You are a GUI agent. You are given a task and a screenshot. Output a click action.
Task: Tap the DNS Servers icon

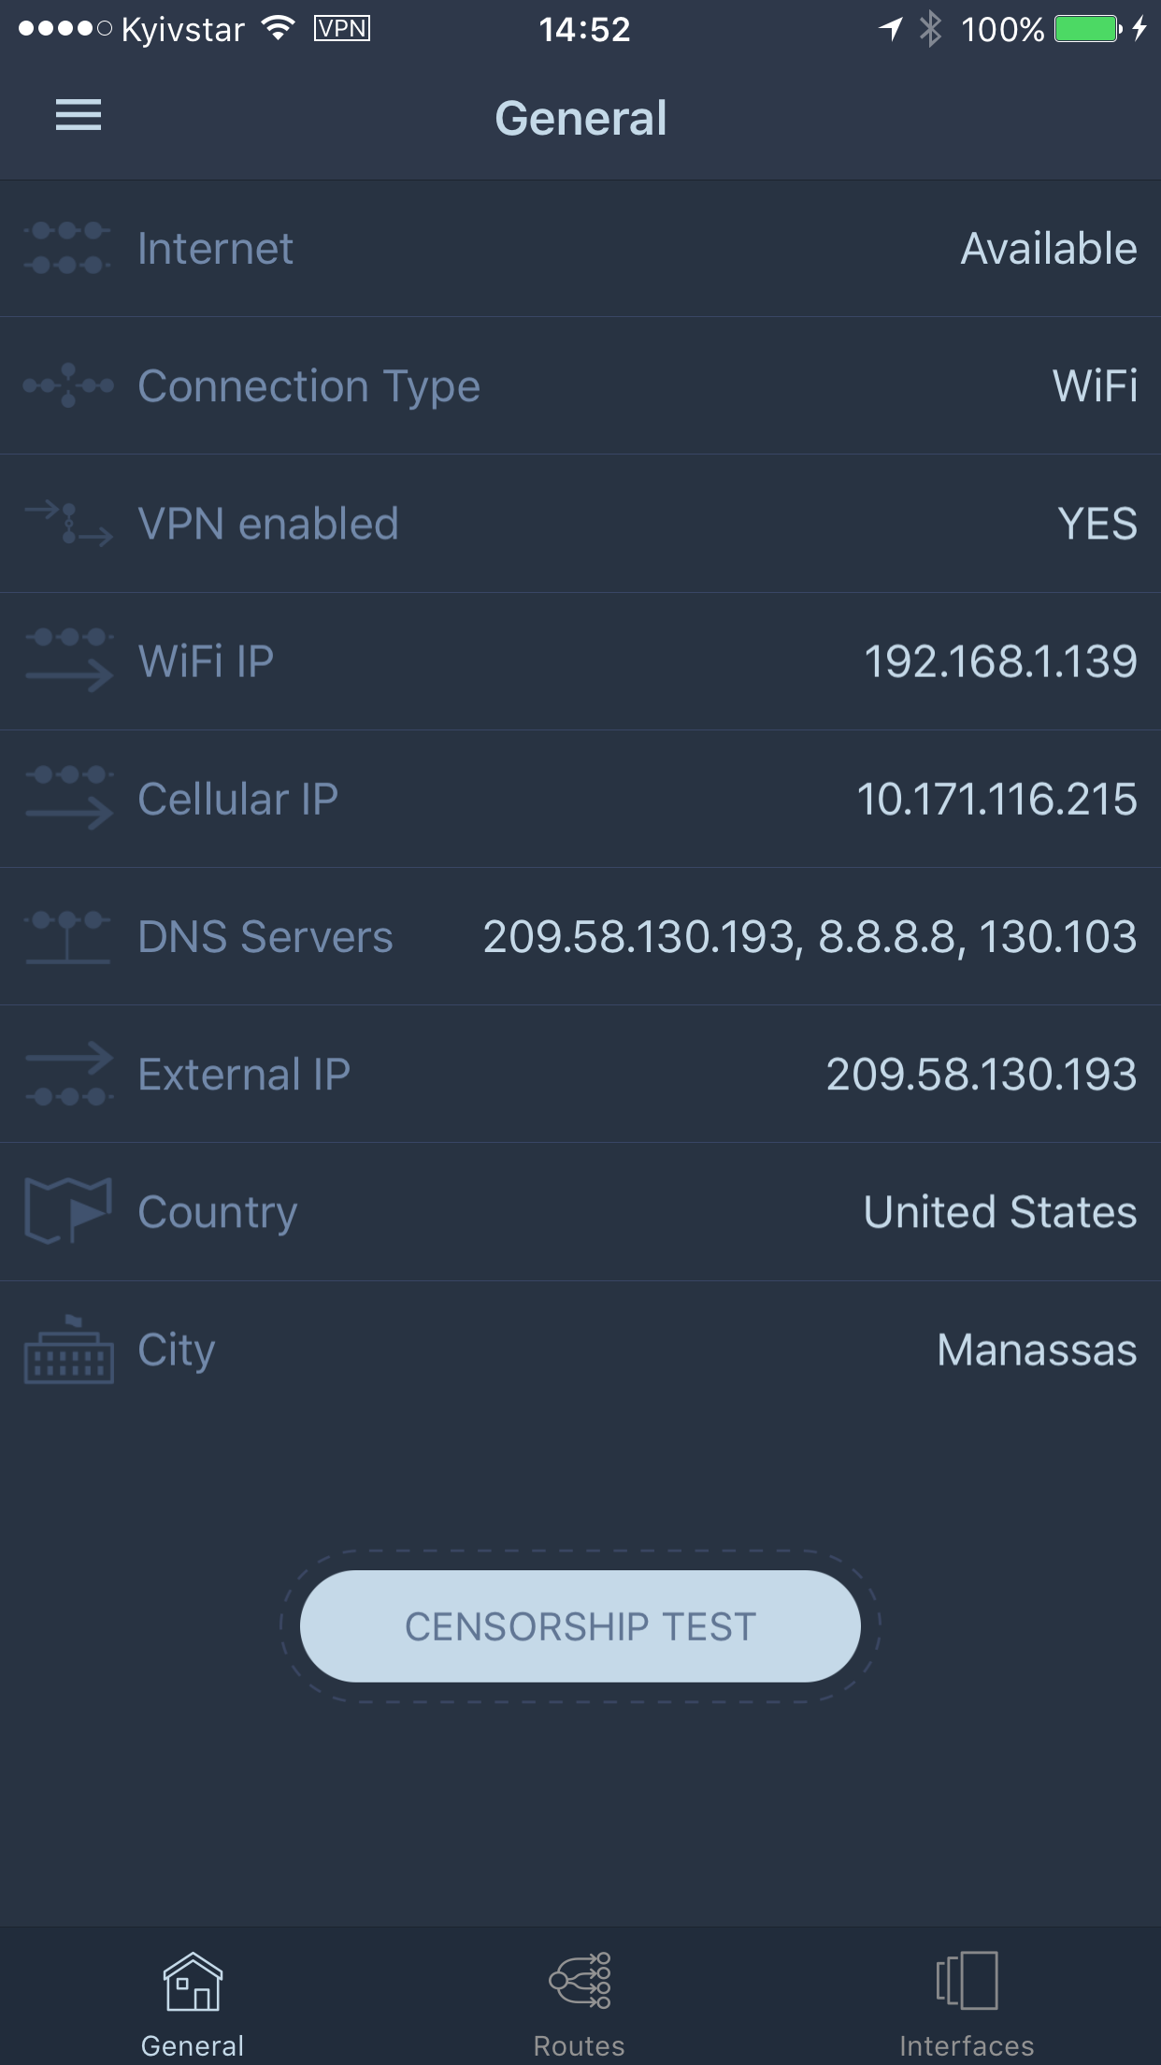pyautogui.click(x=67, y=937)
